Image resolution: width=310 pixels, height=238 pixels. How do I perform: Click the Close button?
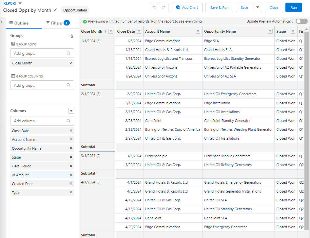pos(274,8)
